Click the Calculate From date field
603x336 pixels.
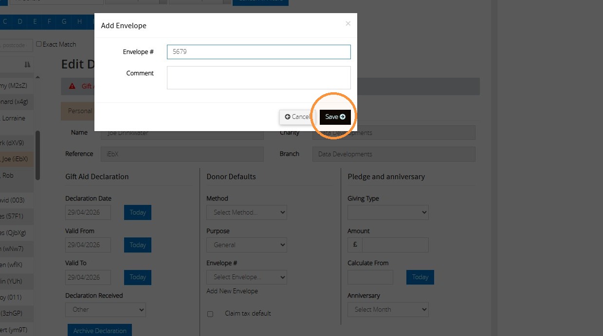[x=370, y=277]
